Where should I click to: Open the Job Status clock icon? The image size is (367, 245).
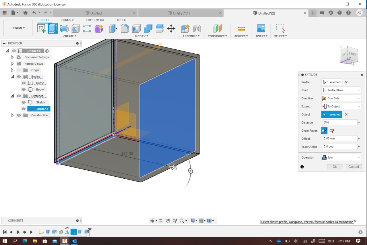(340, 13)
